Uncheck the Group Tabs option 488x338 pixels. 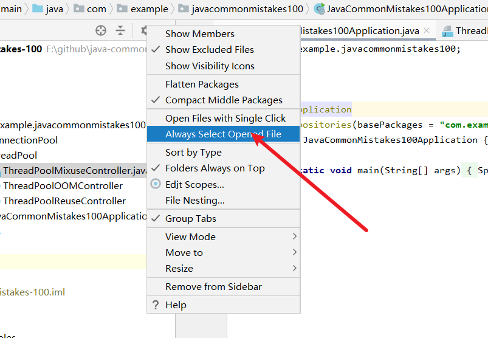[190, 219]
